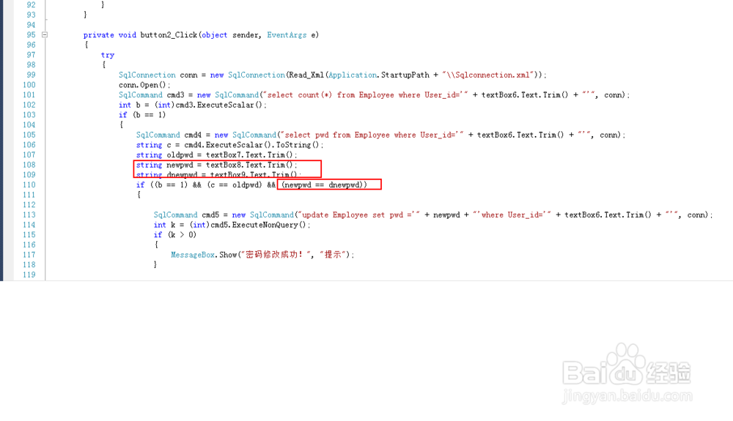
Task: Click 'textBox7.Text.Trim()' on line 107
Action: [250, 155]
